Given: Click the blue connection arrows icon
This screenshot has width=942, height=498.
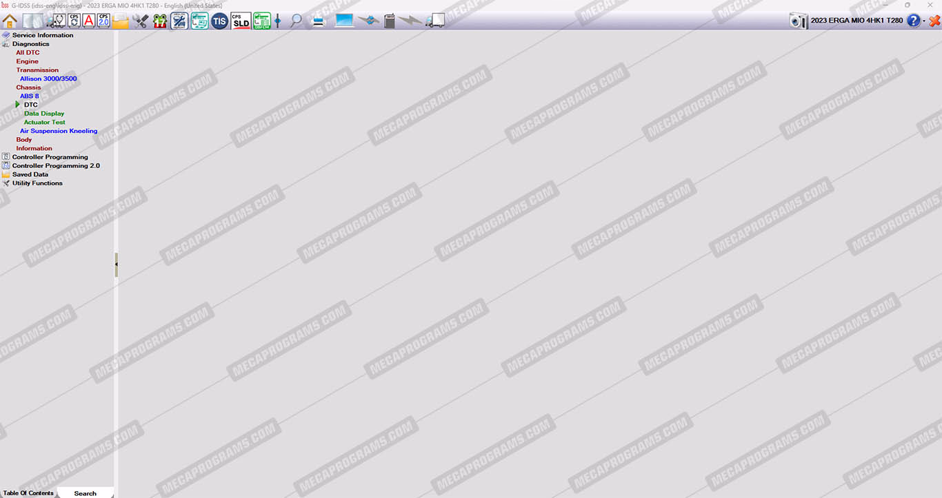Looking at the screenshot, I should (369, 21).
